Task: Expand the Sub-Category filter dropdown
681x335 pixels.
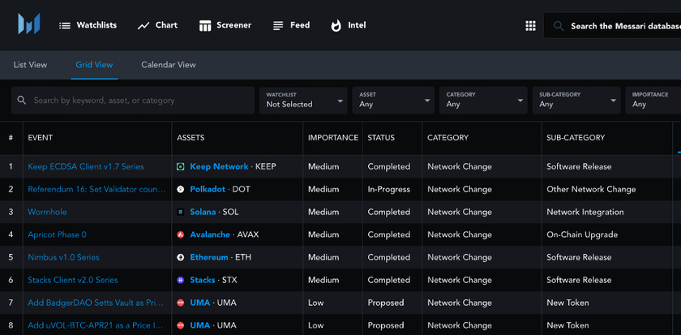Action: coord(576,101)
